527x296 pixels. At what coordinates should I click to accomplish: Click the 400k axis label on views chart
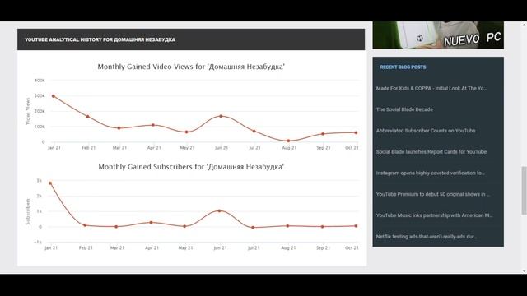(40, 81)
